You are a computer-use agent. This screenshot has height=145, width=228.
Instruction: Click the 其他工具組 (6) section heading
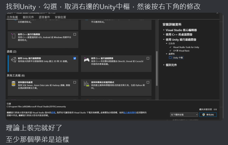tap(16, 76)
